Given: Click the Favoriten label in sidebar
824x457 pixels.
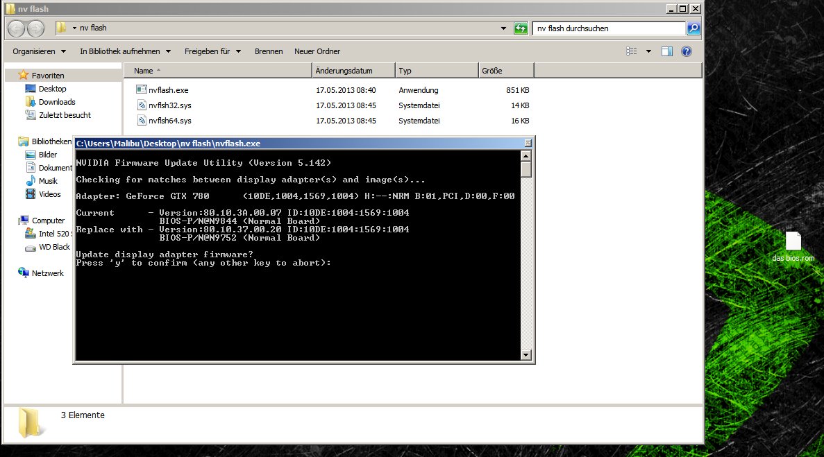Looking at the screenshot, I should pos(48,76).
